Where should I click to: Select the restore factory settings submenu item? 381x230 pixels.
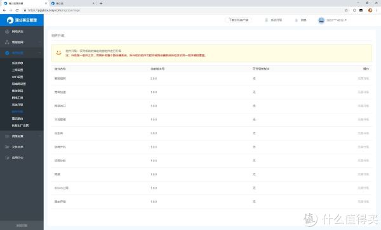(20, 125)
